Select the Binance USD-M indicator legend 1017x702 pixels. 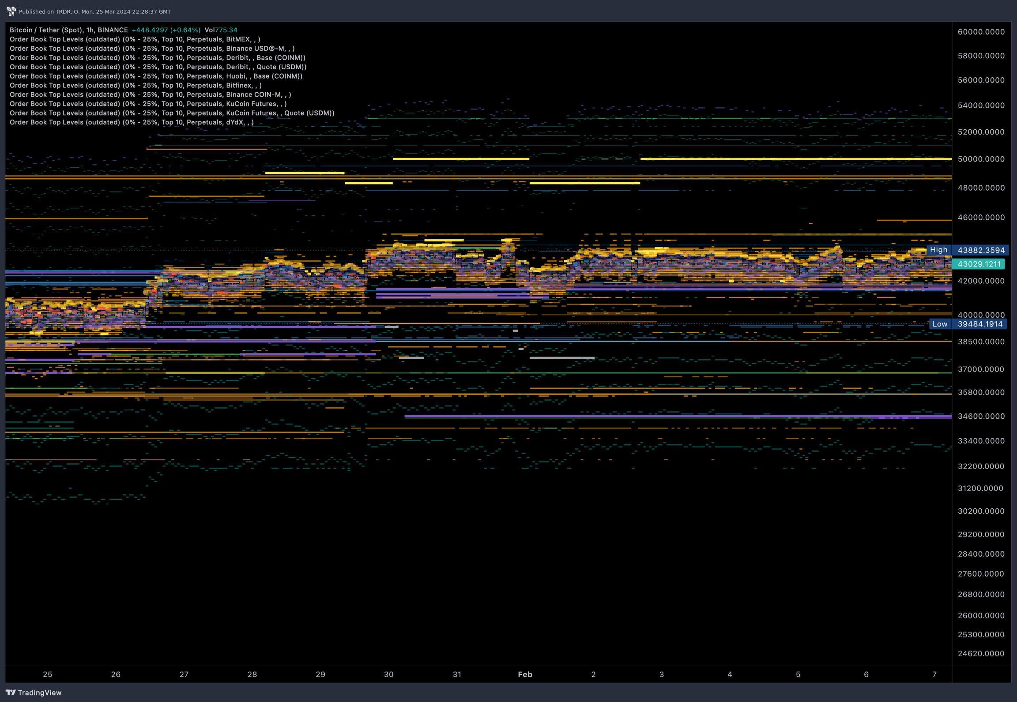152,49
